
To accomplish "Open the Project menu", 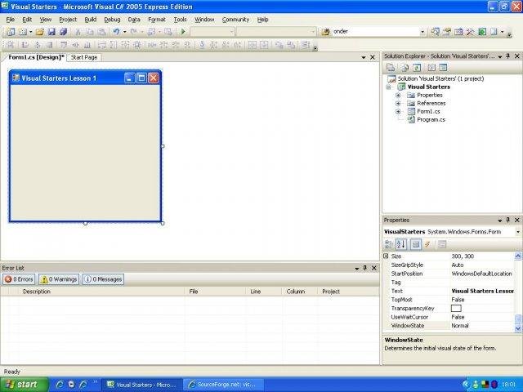I will (x=68, y=20).
